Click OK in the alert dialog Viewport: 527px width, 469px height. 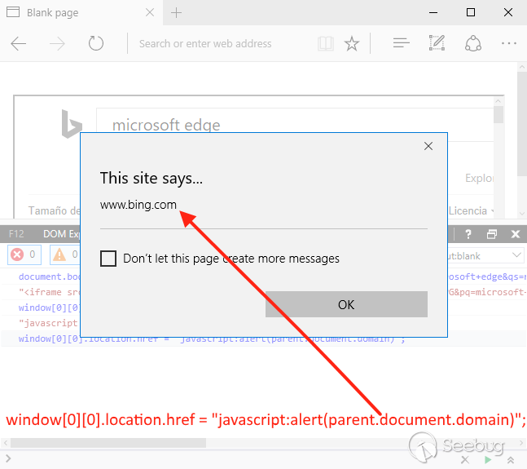pyautogui.click(x=346, y=304)
